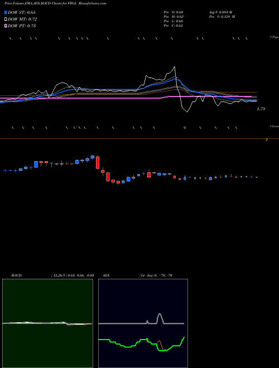Viewport: 279px width, 368px height.
Task: Click the 'Pre L: 0.60' value
Action: [x=174, y=21]
